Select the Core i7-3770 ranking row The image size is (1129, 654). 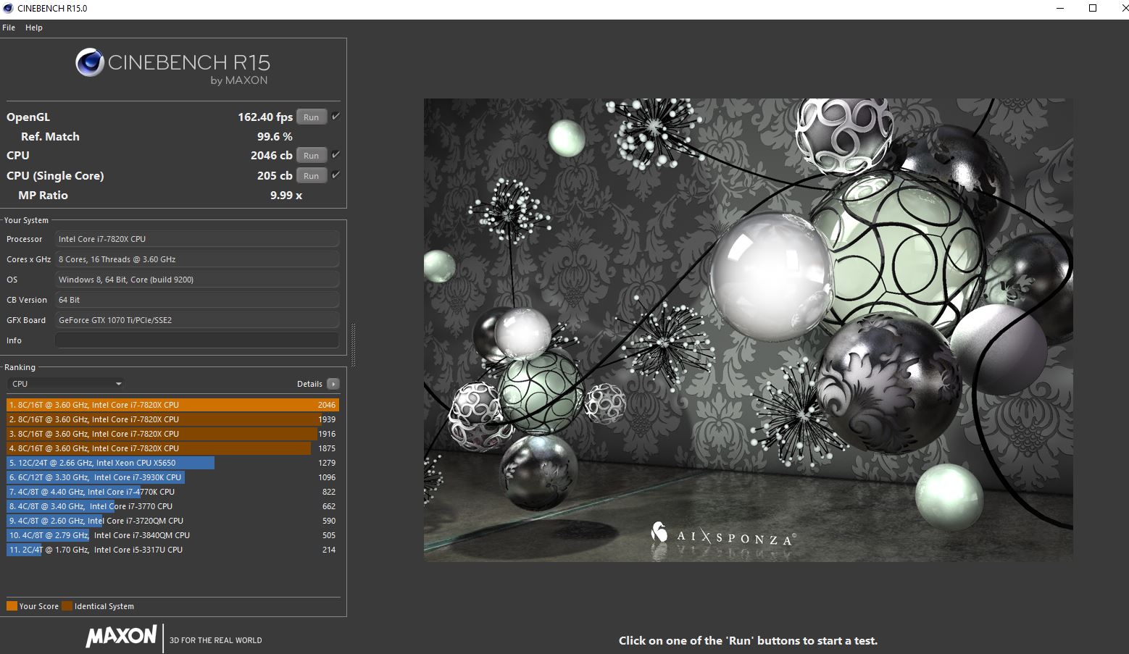(x=172, y=506)
